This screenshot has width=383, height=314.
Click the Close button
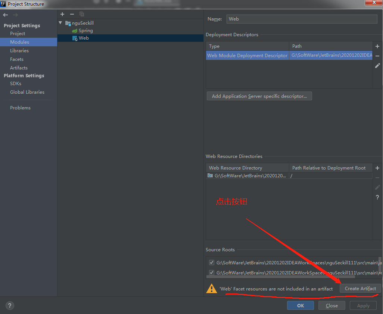pyautogui.click(x=332, y=306)
